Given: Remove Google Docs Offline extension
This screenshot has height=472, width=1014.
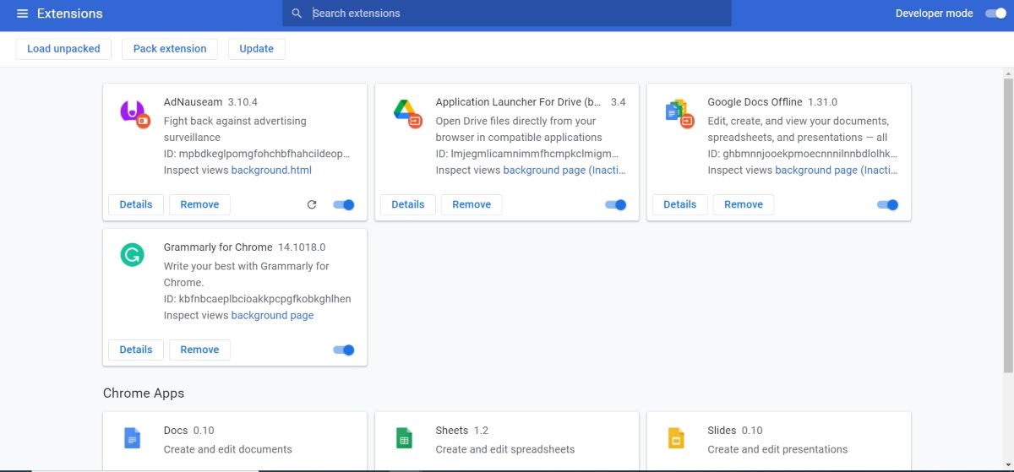Looking at the screenshot, I should point(744,204).
